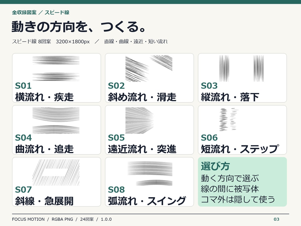Click the breadcrumb 全収録図案 / スピード線

tap(41, 12)
